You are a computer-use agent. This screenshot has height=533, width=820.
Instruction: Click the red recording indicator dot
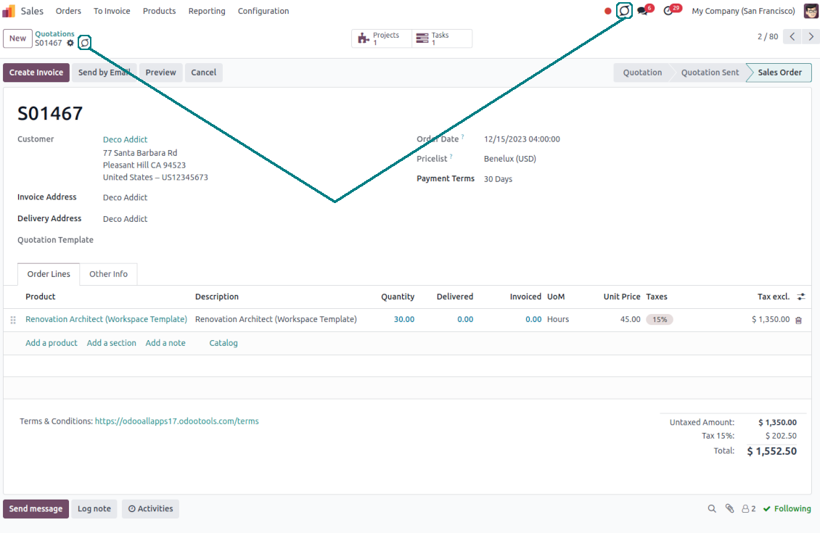click(607, 11)
